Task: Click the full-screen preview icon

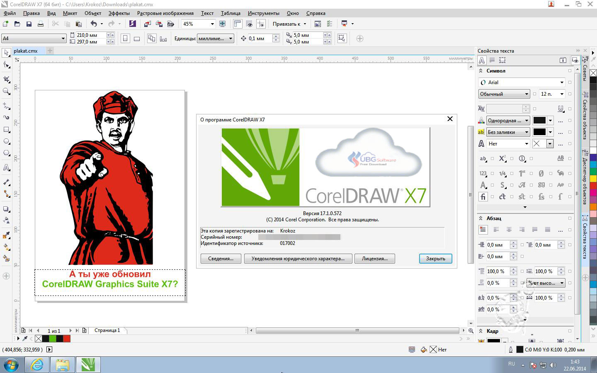Action: click(223, 24)
